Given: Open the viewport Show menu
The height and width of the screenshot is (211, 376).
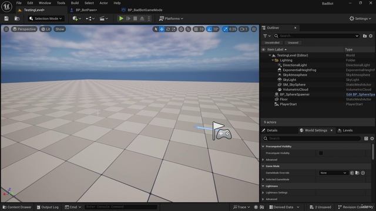Looking at the screenshot, I should click(60, 29).
